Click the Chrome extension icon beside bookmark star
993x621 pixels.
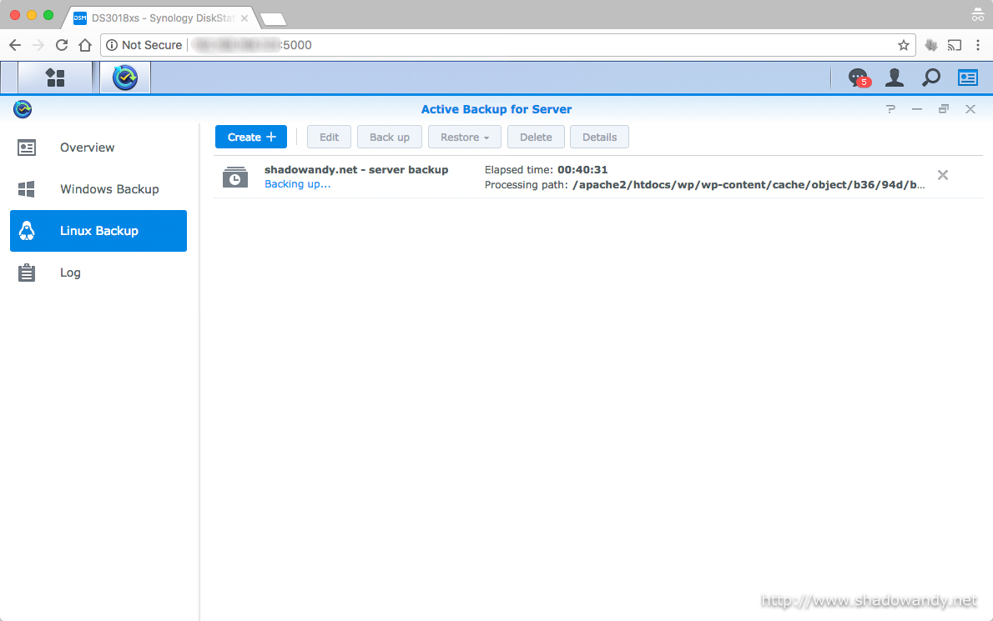(x=930, y=45)
